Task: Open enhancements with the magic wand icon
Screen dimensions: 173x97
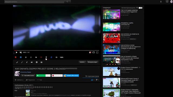Action: [x=22, y=62]
